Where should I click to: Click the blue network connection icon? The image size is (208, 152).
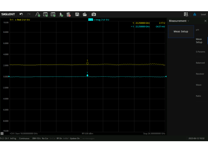(x=195, y=14)
